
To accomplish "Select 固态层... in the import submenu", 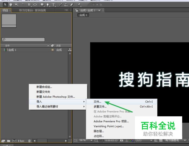I will tap(99, 131).
